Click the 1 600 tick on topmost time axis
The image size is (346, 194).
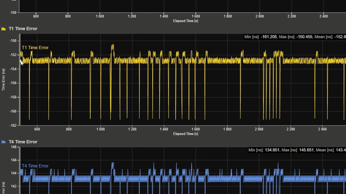tap(196, 16)
